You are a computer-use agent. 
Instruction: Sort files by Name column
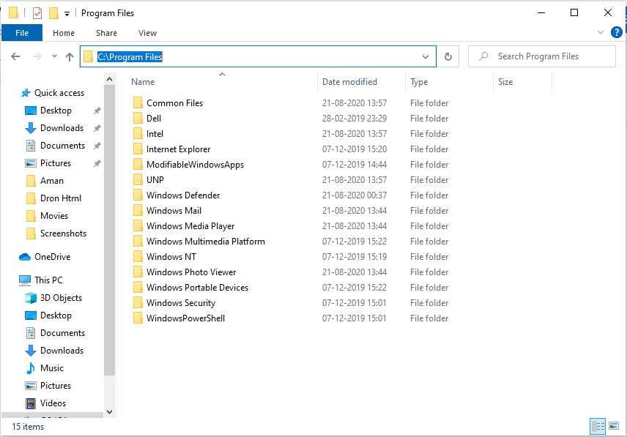[x=144, y=82]
